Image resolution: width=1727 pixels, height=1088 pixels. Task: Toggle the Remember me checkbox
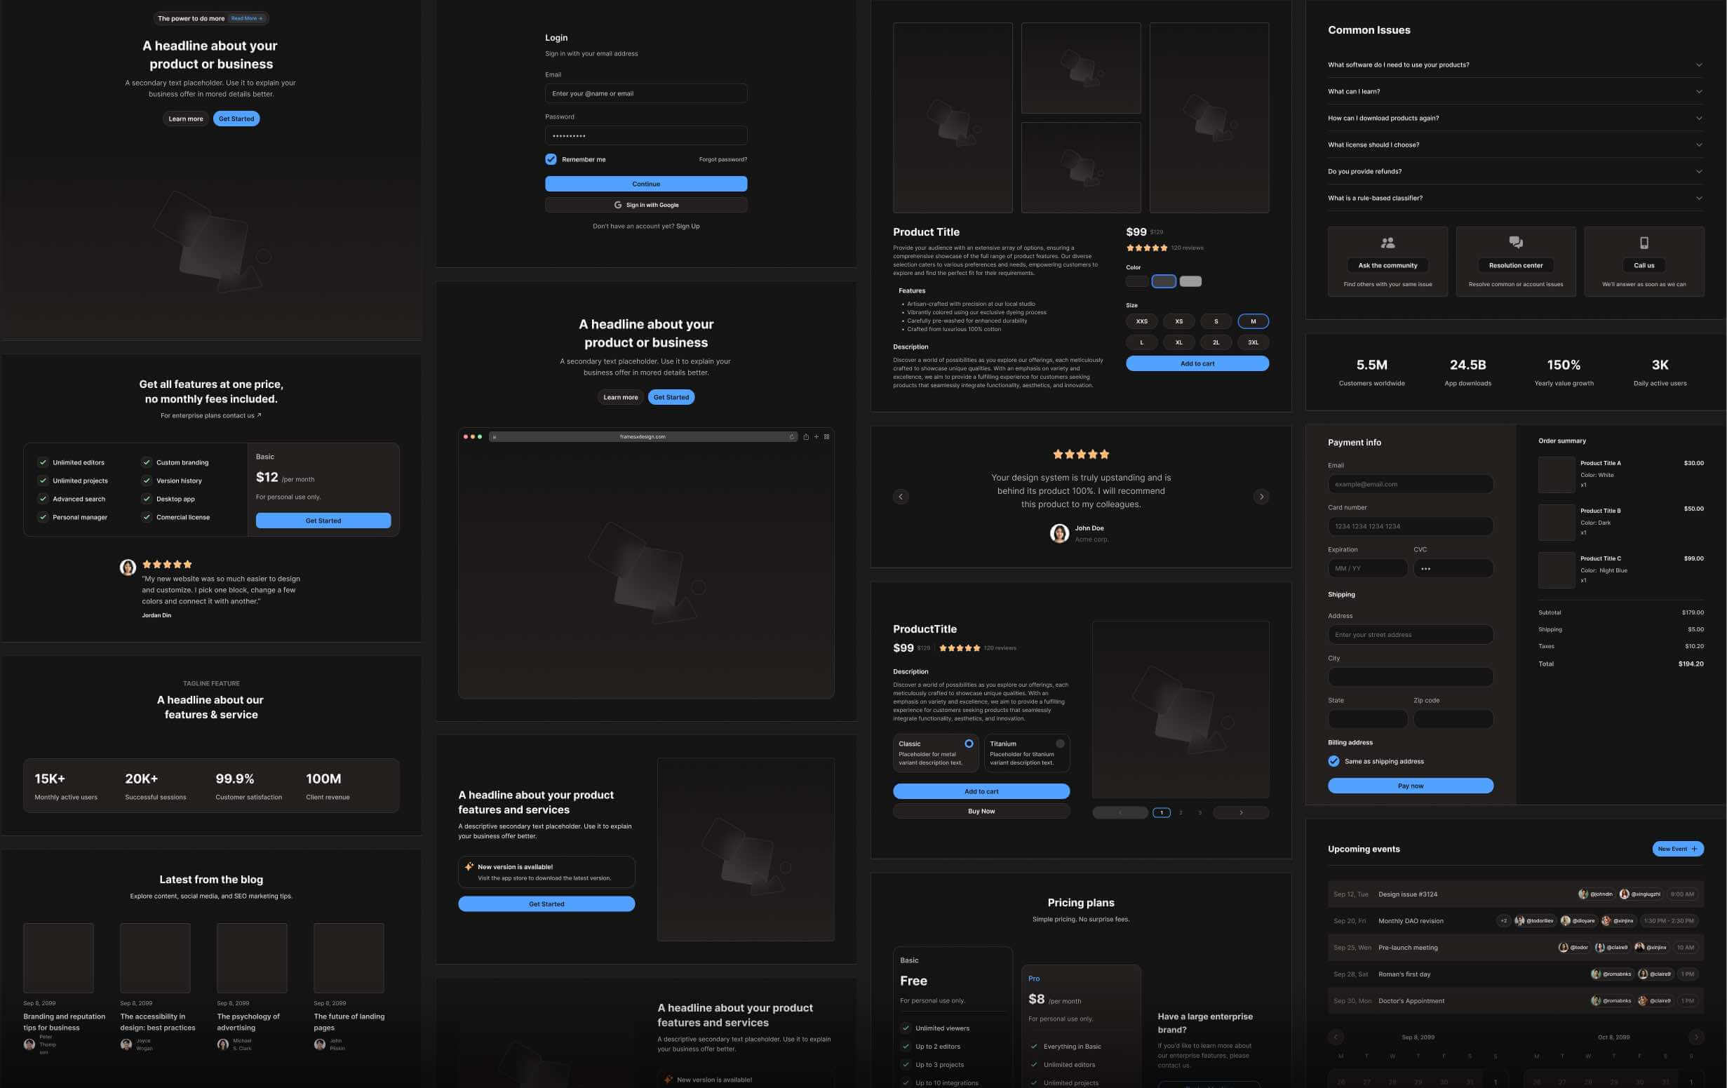551,159
